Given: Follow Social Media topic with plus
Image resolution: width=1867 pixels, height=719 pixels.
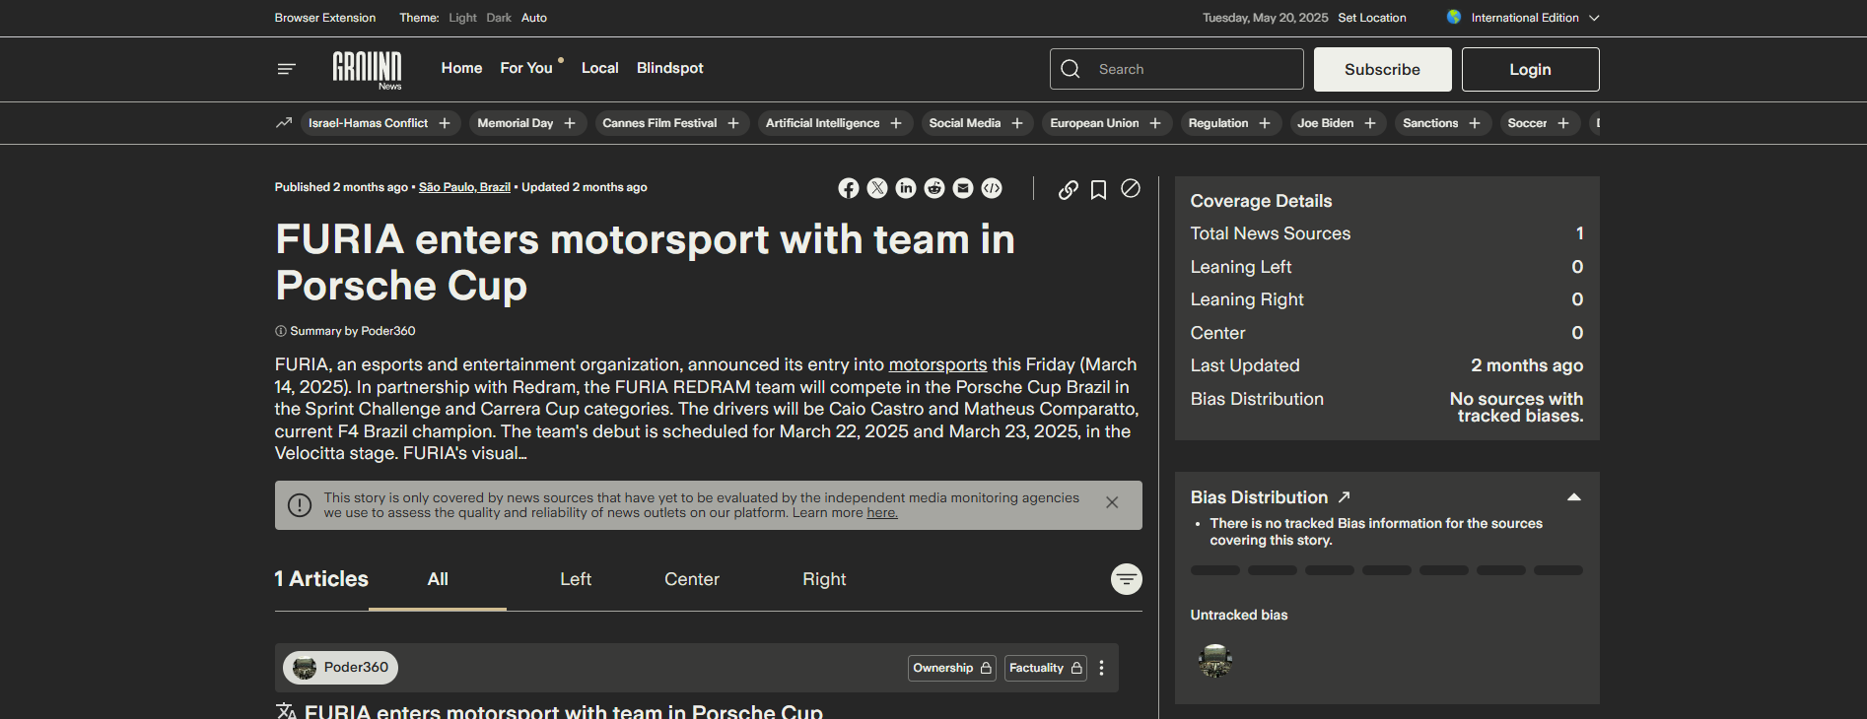Looking at the screenshot, I should (1017, 123).
